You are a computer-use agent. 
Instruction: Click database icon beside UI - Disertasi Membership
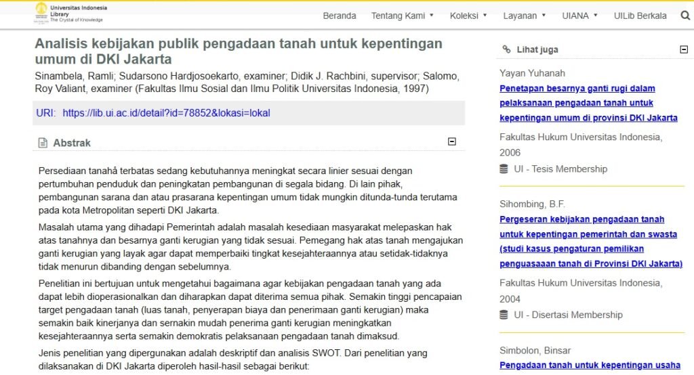point(504,315)
